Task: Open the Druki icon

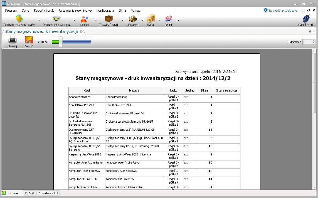Action: point(168,19)
